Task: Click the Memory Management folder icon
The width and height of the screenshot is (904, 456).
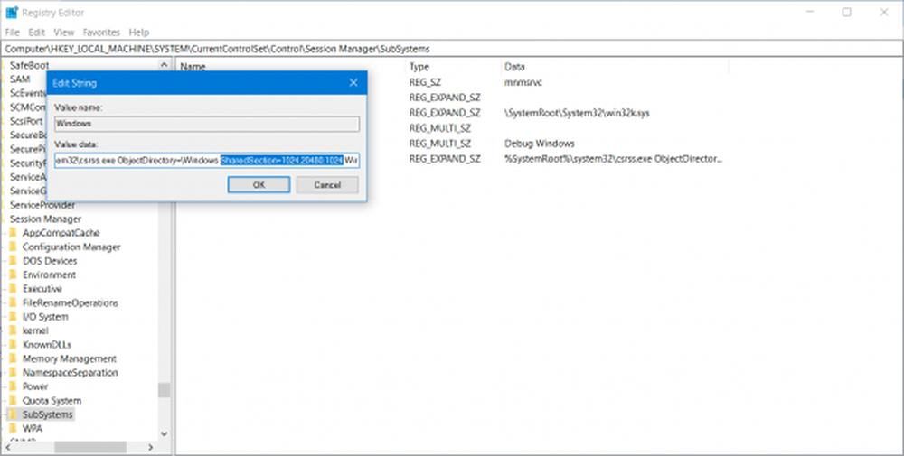Action: click(13, 358)
